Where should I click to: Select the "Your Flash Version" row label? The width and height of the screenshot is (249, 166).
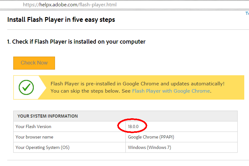click(33, 126)
